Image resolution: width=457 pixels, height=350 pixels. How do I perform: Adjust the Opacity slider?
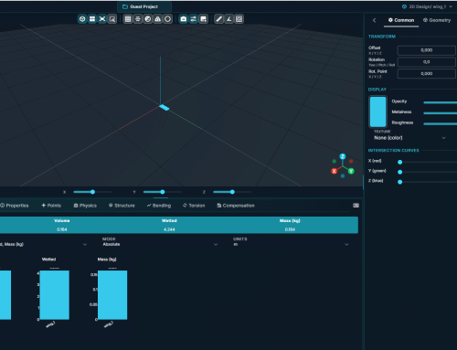tap(440, 102)
